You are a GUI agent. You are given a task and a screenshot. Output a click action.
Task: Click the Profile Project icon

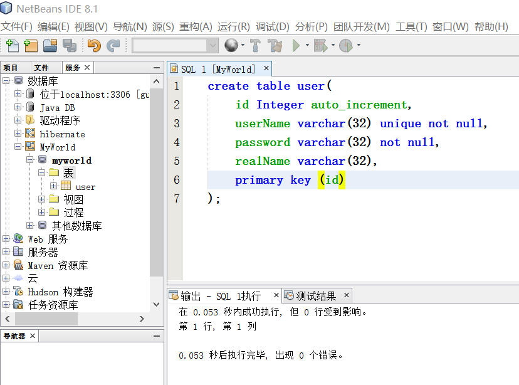point(346,45)
